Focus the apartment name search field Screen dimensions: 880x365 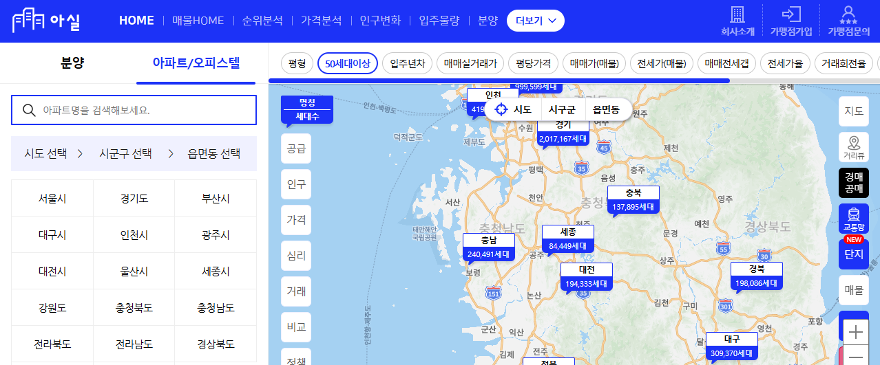[x=134, y=110]
